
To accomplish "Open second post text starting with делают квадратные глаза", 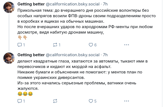I will (82, 75).
